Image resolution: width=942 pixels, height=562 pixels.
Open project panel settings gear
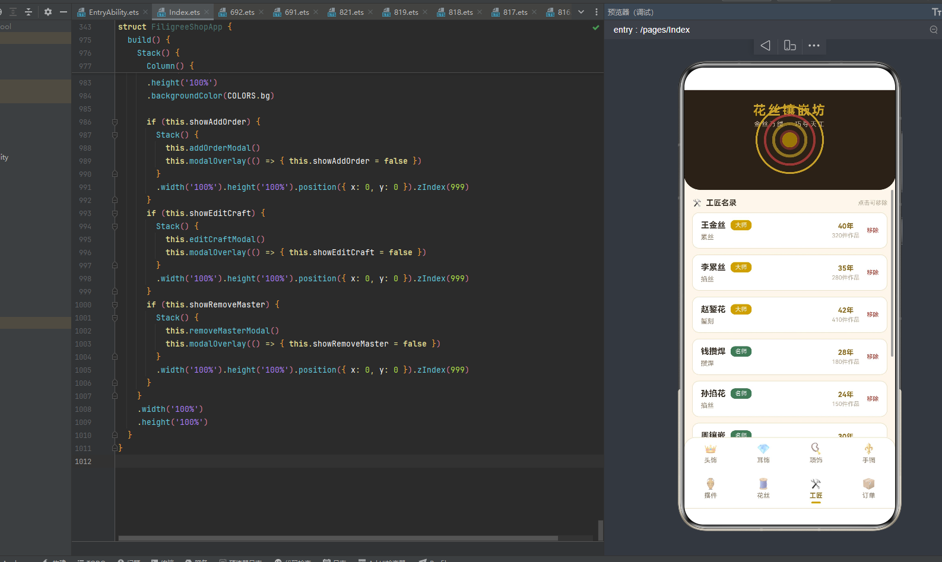pyautogui.click(x=48, y=12)
